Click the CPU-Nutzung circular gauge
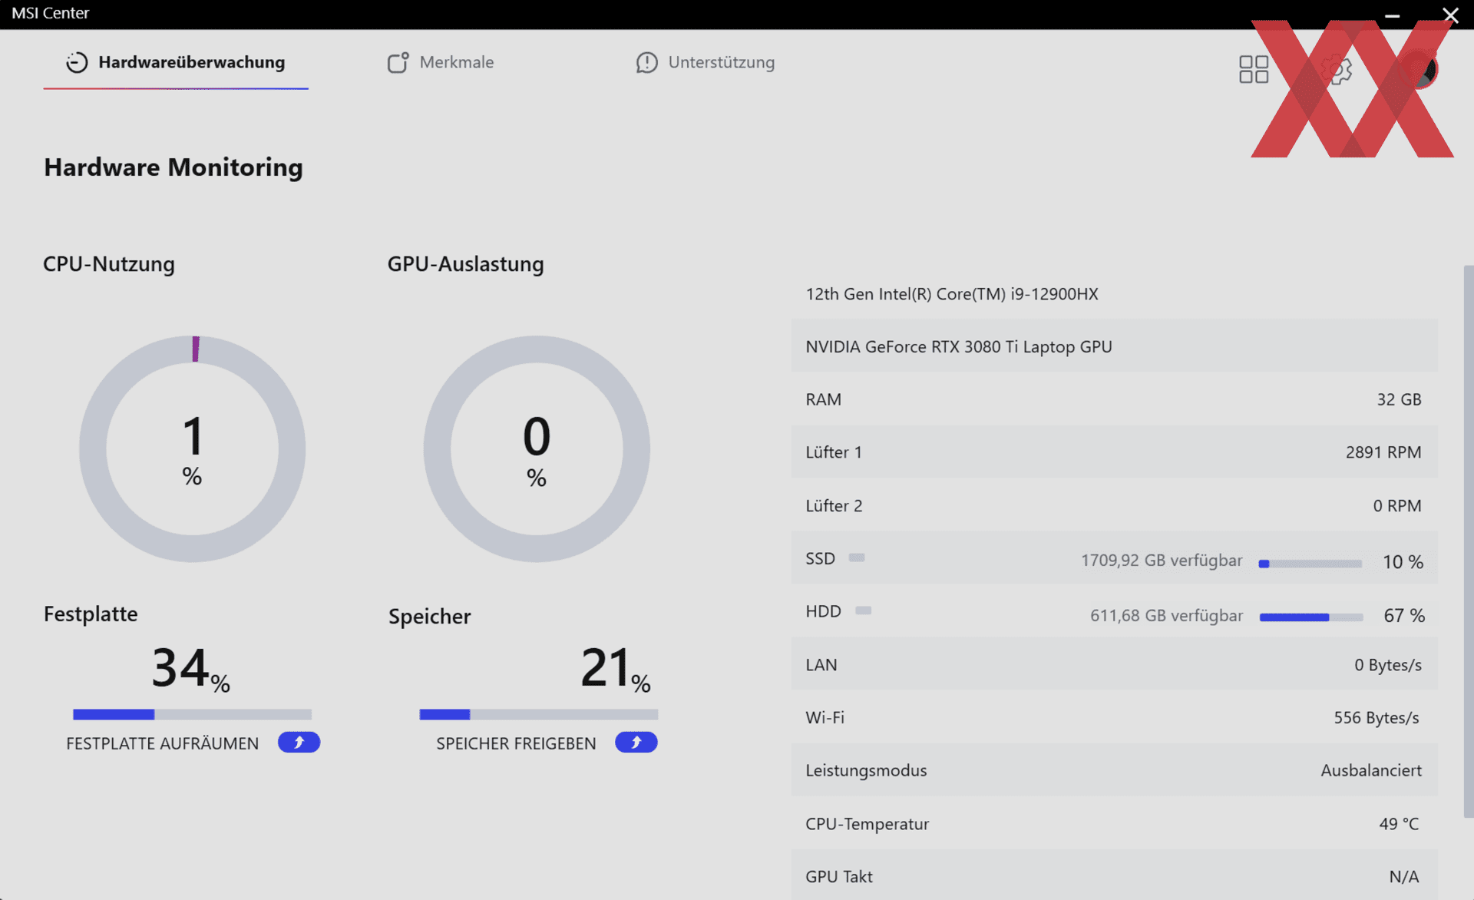This screenshot has height=900, width=1474. pos(192,449)
